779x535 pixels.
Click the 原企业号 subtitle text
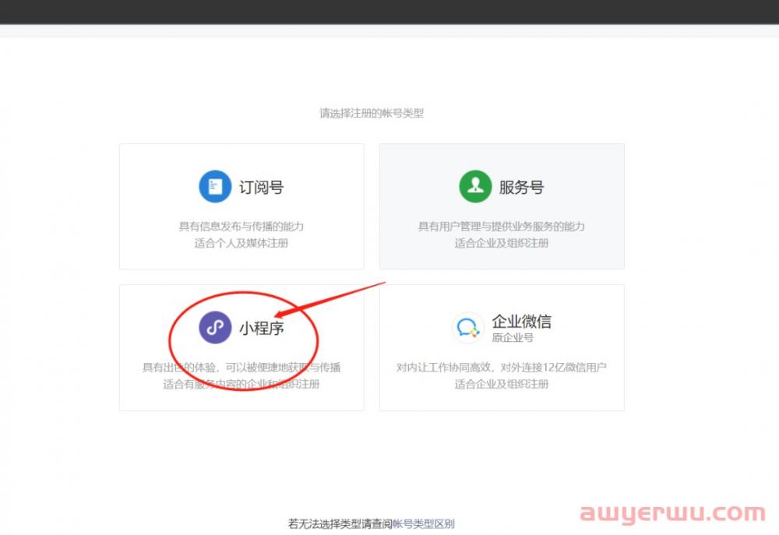click(x=513, y=338)
